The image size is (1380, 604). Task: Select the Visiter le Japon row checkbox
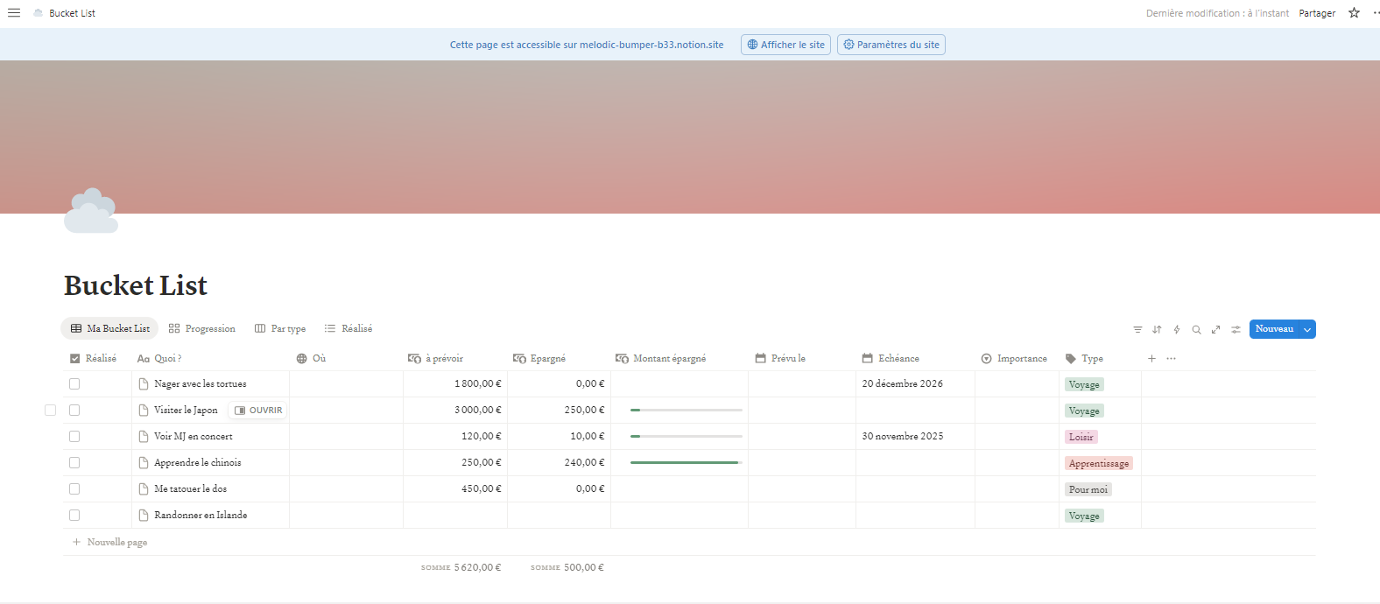click(50, 411)
